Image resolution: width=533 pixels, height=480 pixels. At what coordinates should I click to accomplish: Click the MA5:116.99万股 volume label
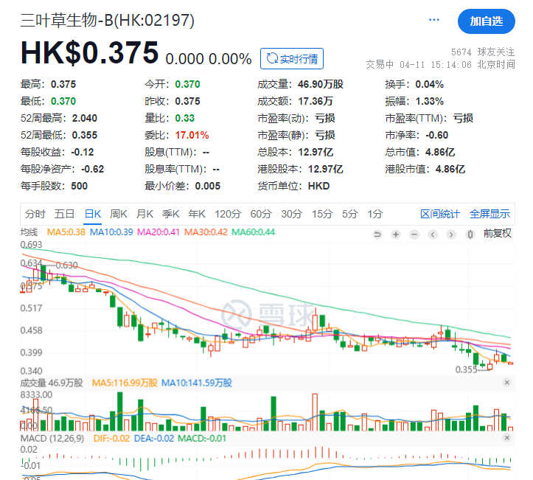click(125, 383)
